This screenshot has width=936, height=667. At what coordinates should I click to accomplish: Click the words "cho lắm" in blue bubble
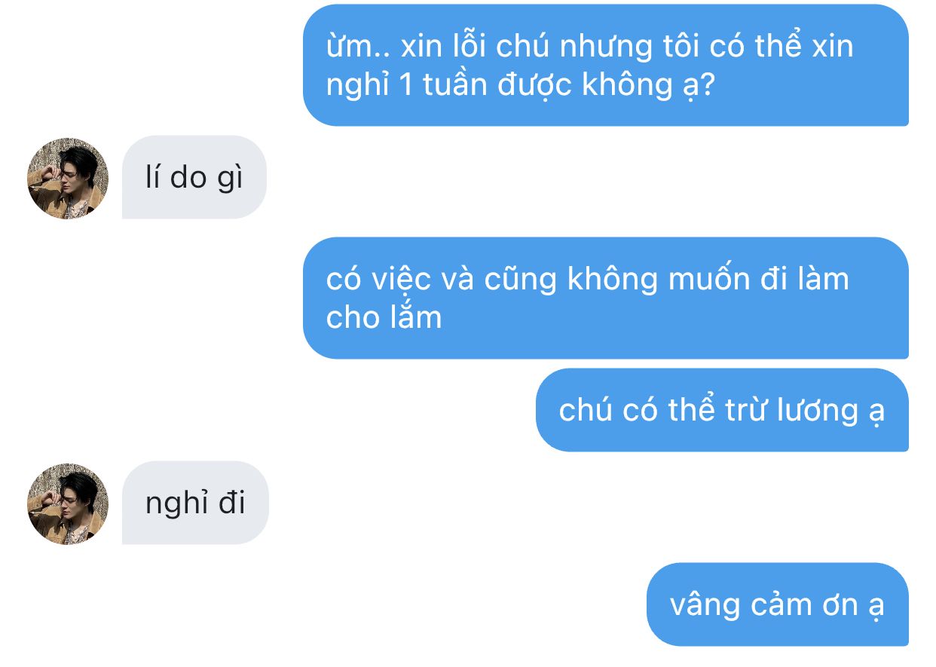tap(384, 317)
